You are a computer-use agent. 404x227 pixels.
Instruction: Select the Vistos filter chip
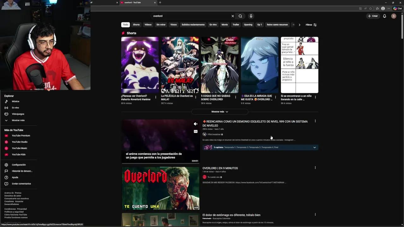pyautogui.click(x=174, y=25)
